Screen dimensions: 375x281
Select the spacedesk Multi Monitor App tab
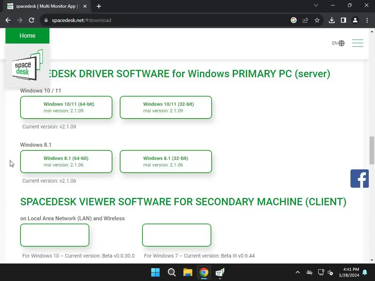(x=47, y=6)
